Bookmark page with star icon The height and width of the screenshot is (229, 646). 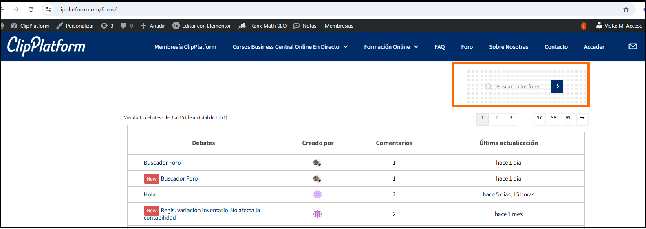coord(626,9)
